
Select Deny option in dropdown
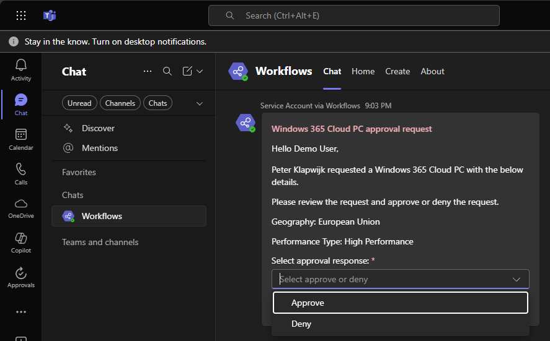(x=400, y=324)
